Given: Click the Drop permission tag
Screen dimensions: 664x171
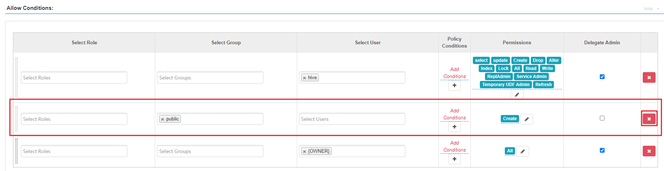Looking at the screenshot, I should click(x=538, y=60).
